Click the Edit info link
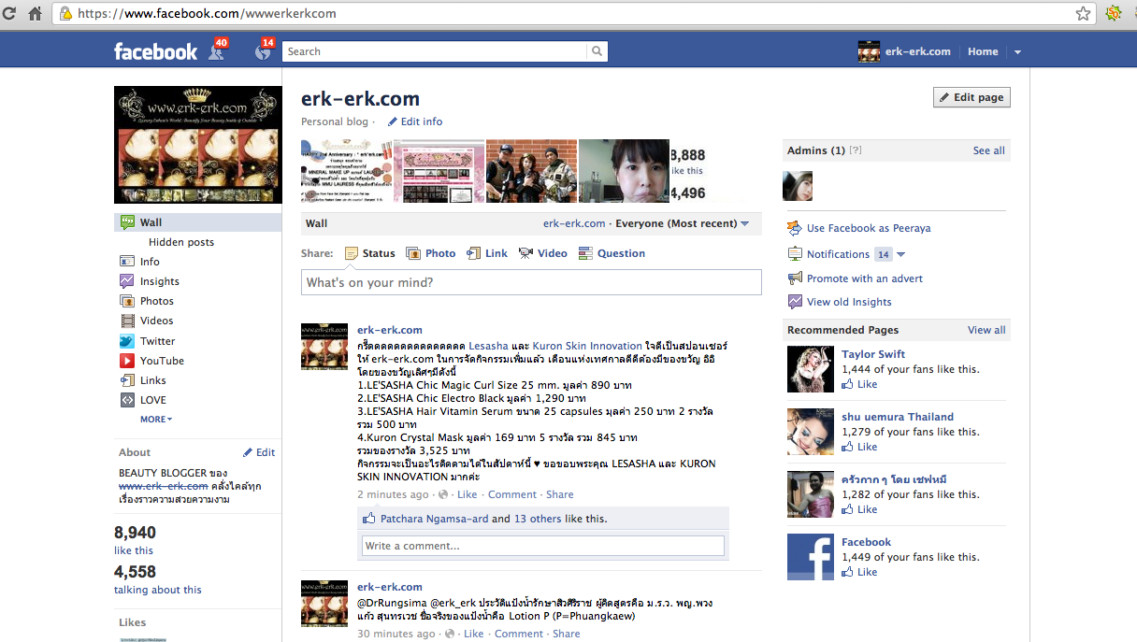Screen dimensions: 1137x642 pyautogui.click(x=415, y=121)
